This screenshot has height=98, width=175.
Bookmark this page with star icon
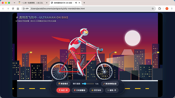pyautogui.click(x=153, y=9)
